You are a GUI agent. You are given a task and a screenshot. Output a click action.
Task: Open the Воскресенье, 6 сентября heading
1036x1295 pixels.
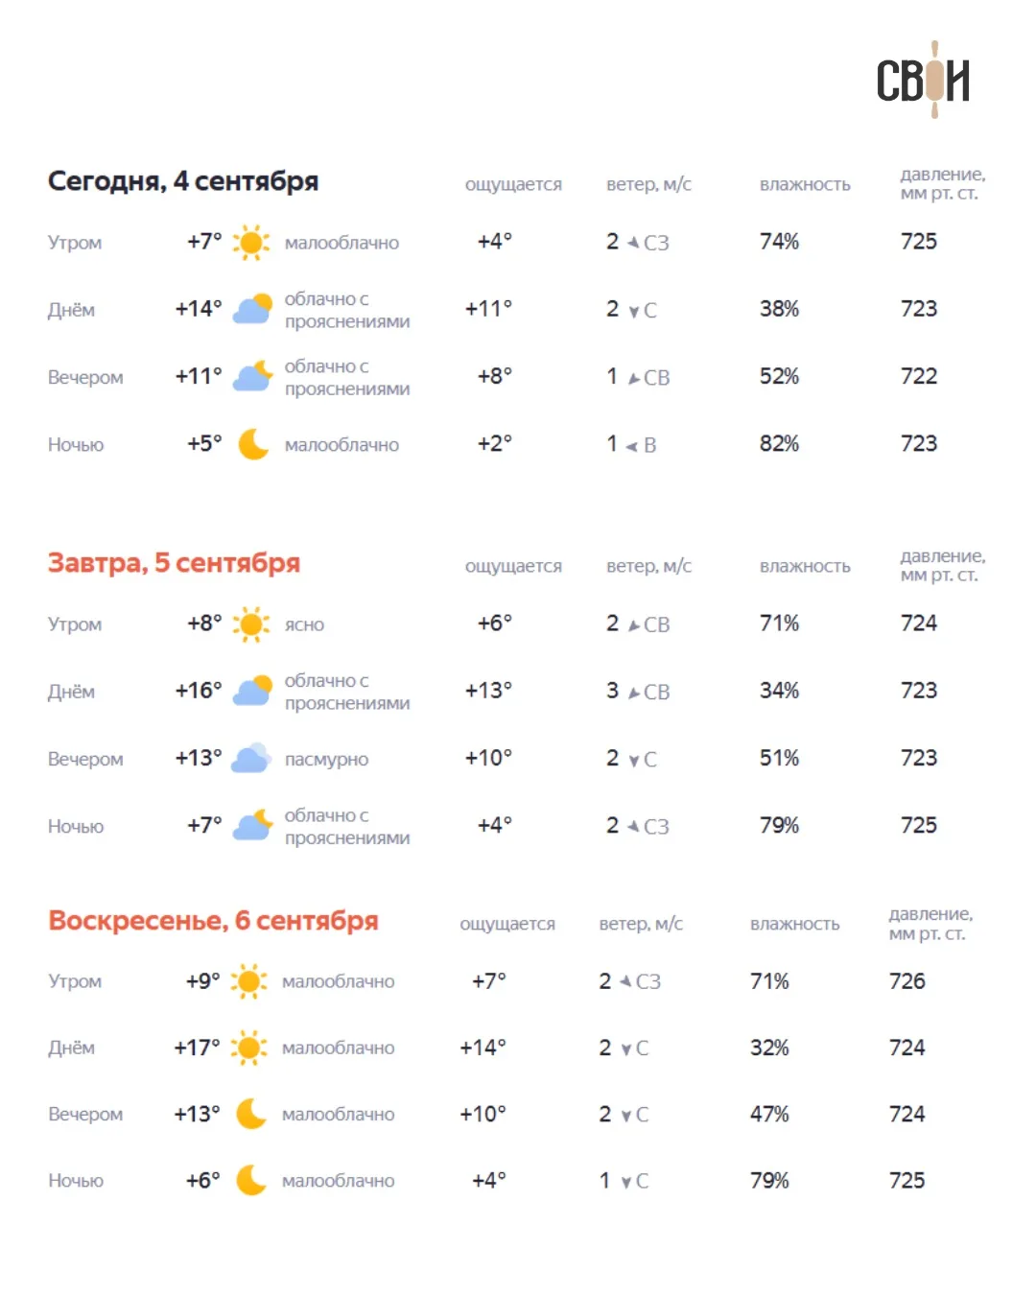tap(213, 921)
